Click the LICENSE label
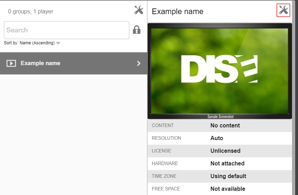This screenshot has width=298, height=195. tap(161, 151)
